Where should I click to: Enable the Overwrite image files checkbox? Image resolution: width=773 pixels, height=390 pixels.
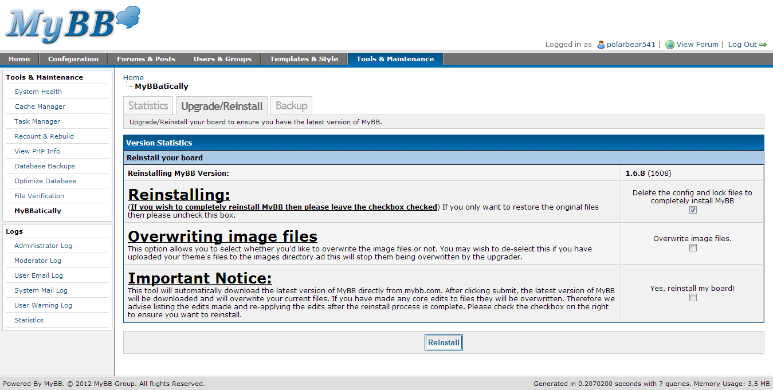(x=693, y=248)
